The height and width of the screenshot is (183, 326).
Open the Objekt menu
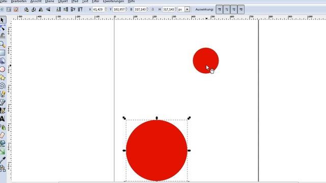pyautogui.click(x=63, y=1)
